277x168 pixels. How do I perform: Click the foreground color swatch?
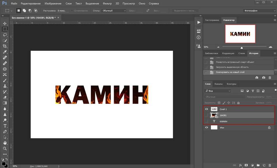click(x=3, y=164)
